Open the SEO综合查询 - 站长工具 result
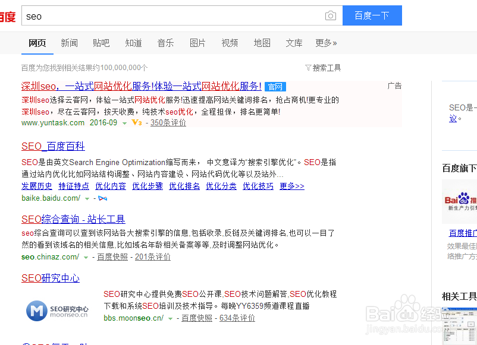The height and width of the screenshot is (345, 477). tap(73, 219)
